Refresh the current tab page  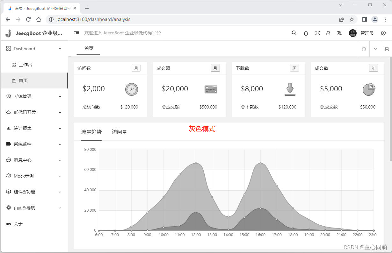pos(364,49)
